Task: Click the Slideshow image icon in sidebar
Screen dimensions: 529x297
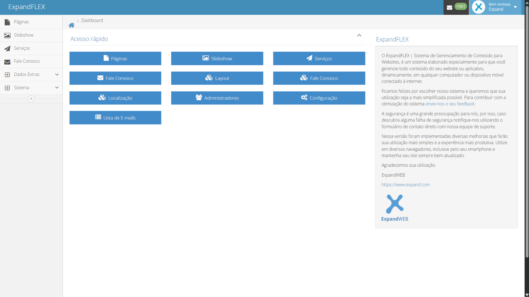Action: (7, 35)
